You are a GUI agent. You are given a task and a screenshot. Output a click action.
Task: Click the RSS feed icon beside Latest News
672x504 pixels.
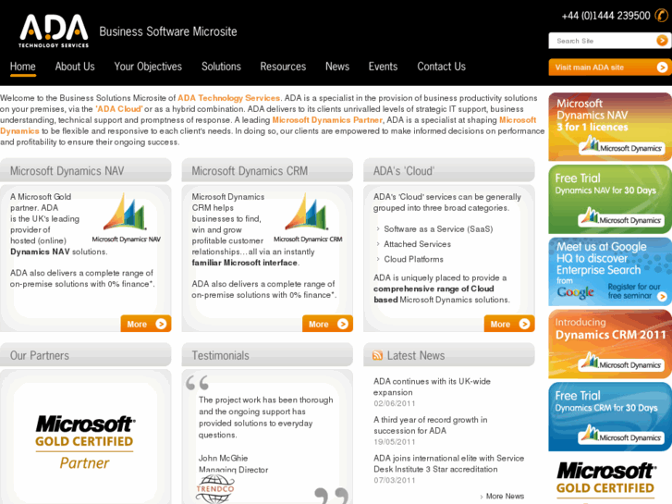click(x=377, y=355)
